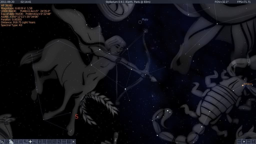
Task: Click the time 02:14:41
Action: tap(26, 2)
